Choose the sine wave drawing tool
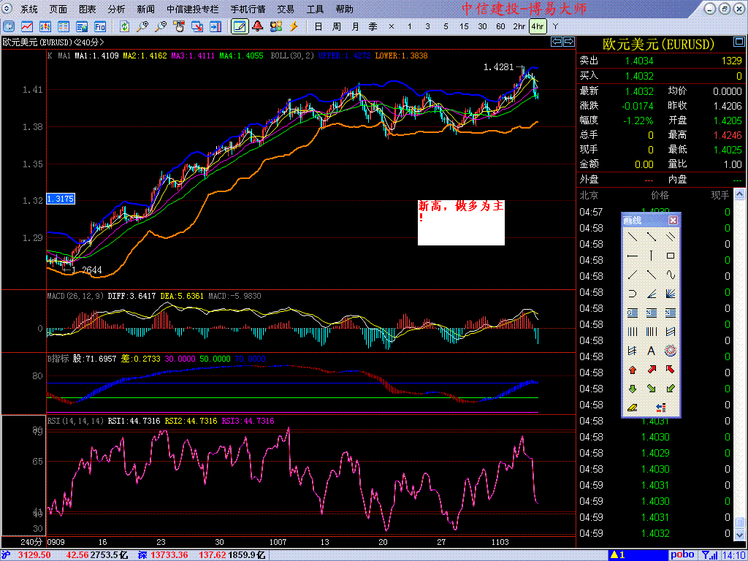 click(x=671, y=275)
